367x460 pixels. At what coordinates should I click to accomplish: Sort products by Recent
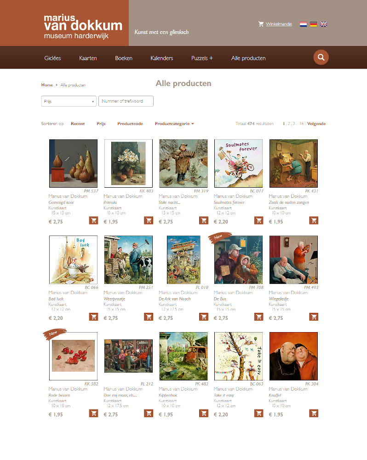[x=78, y=124]
